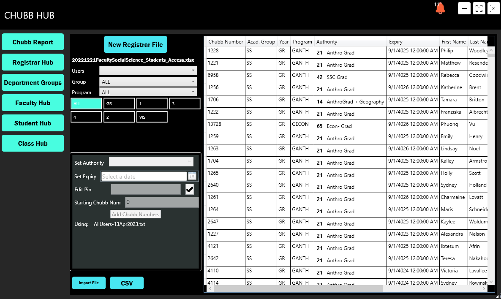This screenshot has height=299, width=501.
Task: Toggle the Edit Pin checkbox
Action: pos(190,190)
